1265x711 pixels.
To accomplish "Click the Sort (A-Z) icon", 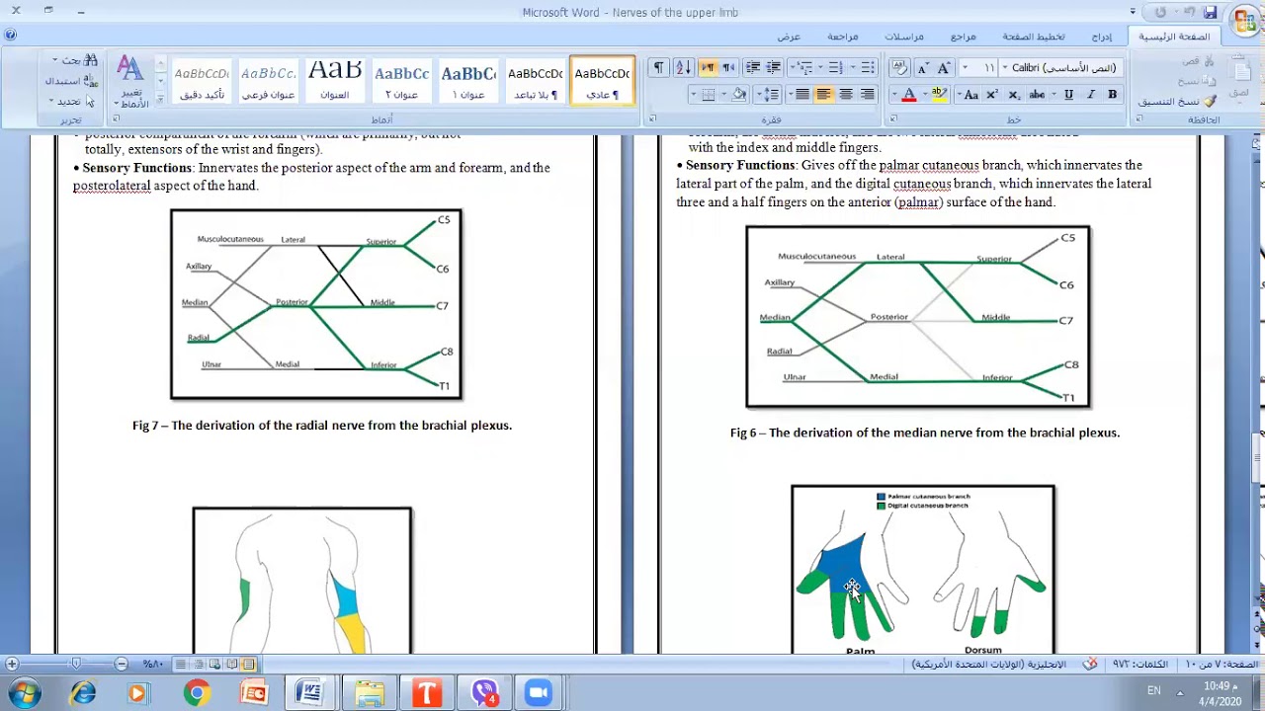I will point(682,68).
